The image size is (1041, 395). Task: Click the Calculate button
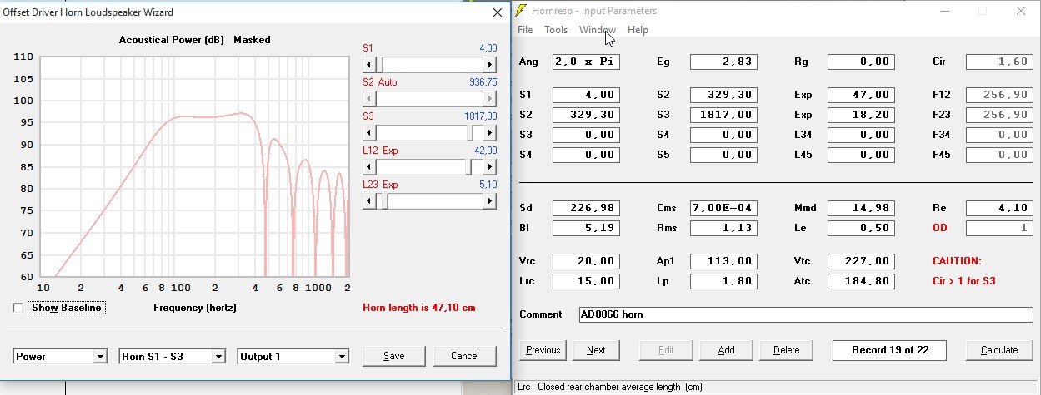999,350
